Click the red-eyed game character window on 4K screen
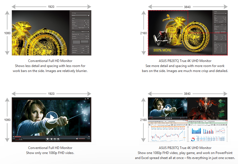This screenshot has width=238, height=164. pos(207,108)
